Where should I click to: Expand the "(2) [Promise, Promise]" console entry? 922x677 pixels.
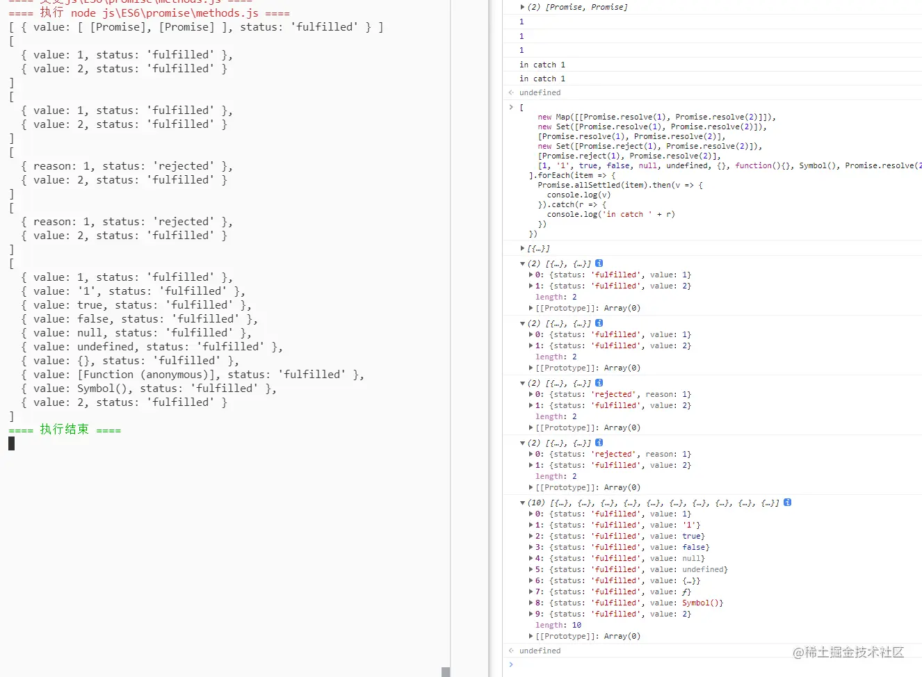[522, 7]
